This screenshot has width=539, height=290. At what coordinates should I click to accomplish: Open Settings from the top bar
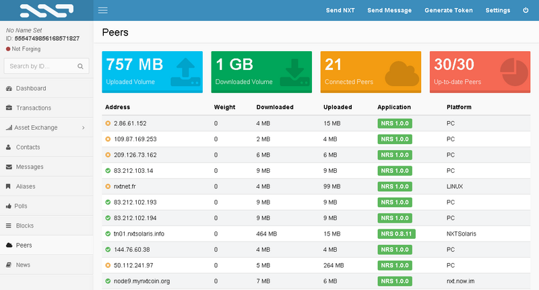tap(497, 10)
